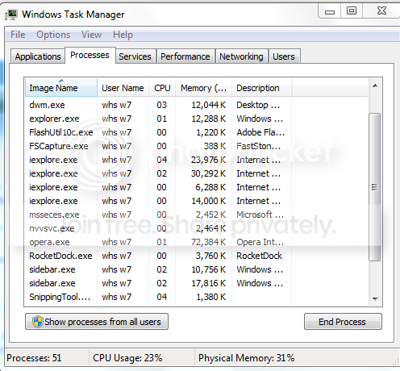Screen dimensions: 400x371
Task: Go to the Performance tab
Action: (x=185, y=56)
